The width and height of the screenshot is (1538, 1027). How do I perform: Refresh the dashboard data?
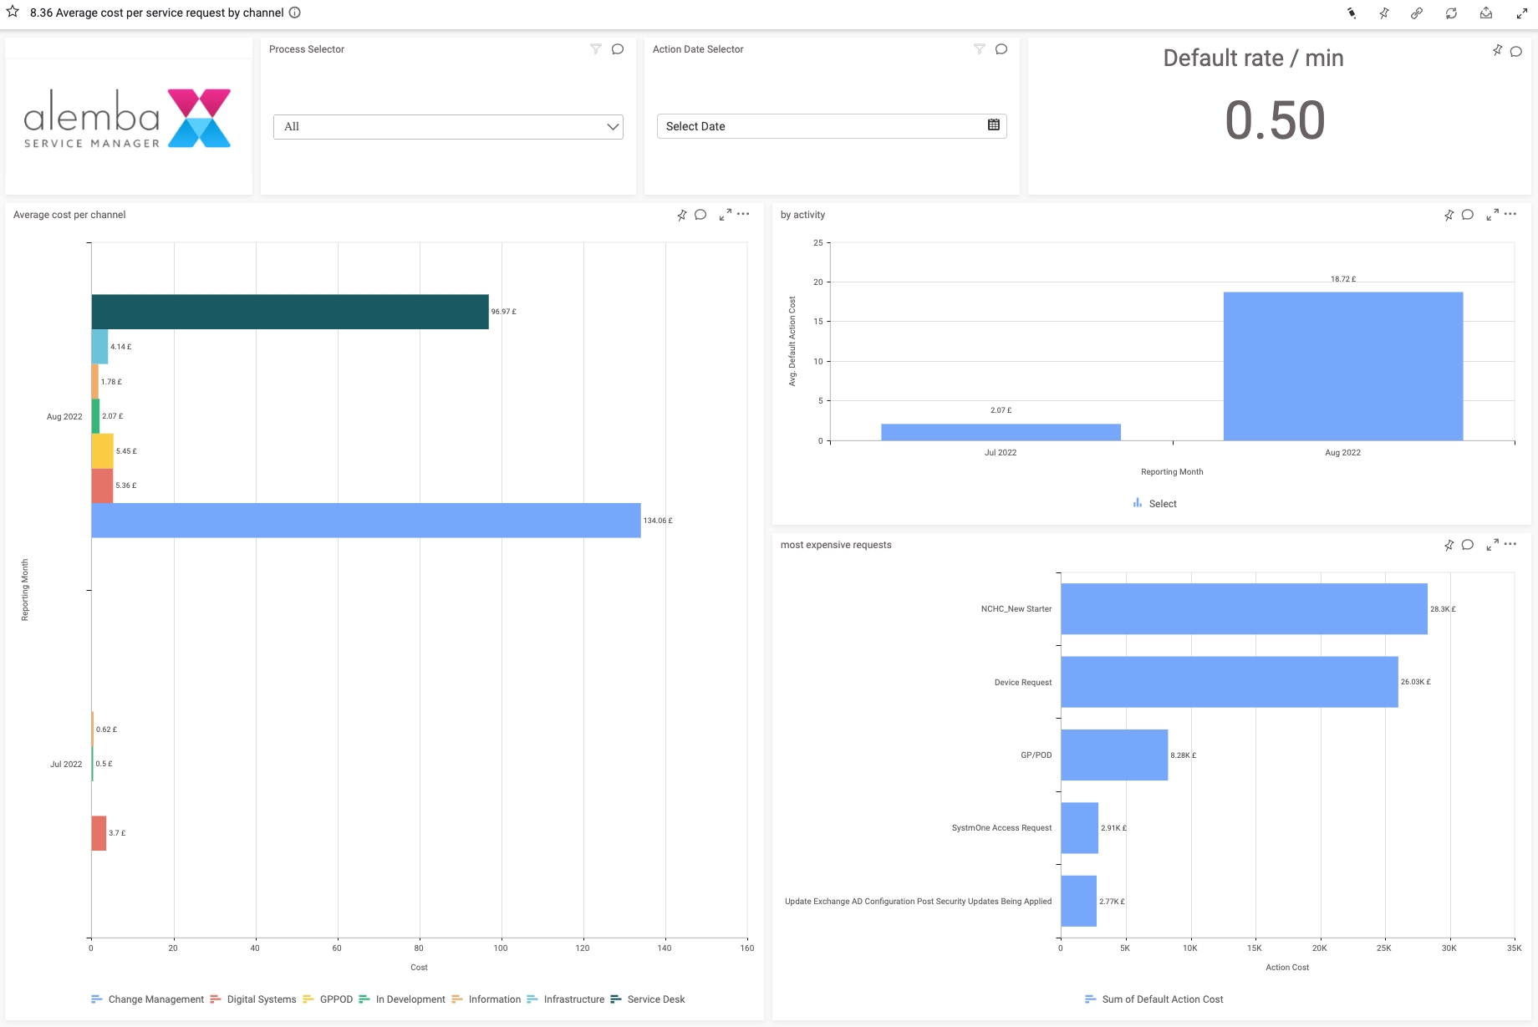(1451, 13)
